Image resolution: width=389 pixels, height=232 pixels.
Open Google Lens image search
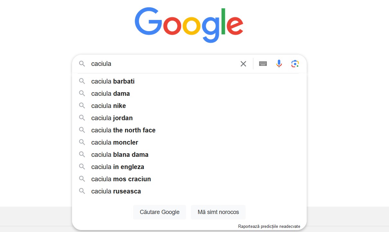click(295, 64)
